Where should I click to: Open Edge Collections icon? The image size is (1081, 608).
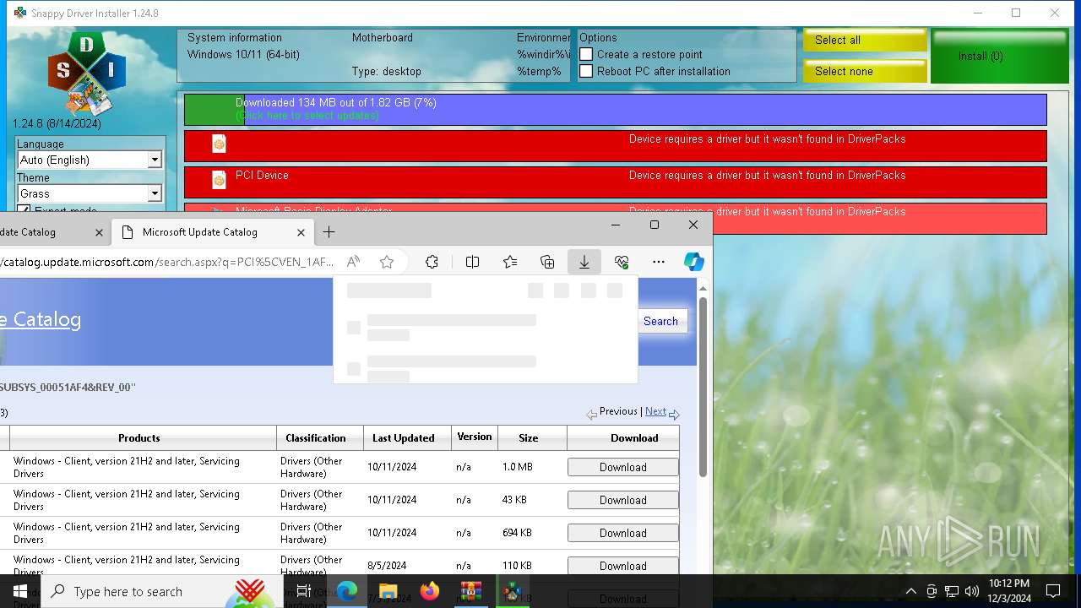coord(547,262)
